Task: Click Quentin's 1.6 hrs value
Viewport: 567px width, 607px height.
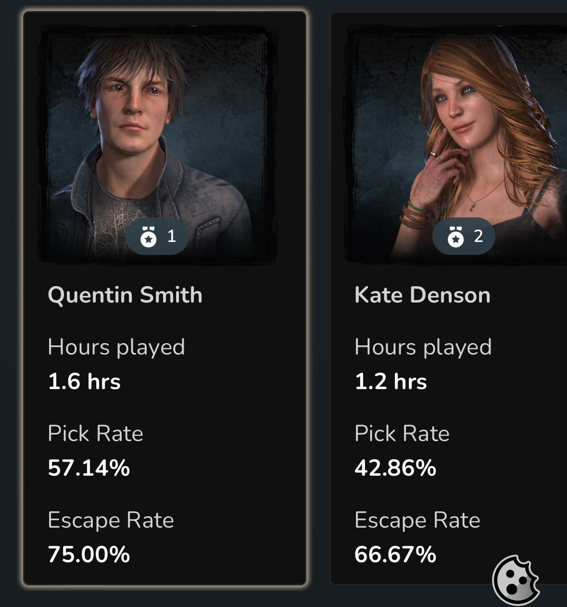Action: click(84, 381)
